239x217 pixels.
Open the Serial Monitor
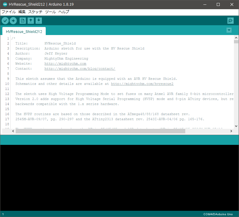230,20
